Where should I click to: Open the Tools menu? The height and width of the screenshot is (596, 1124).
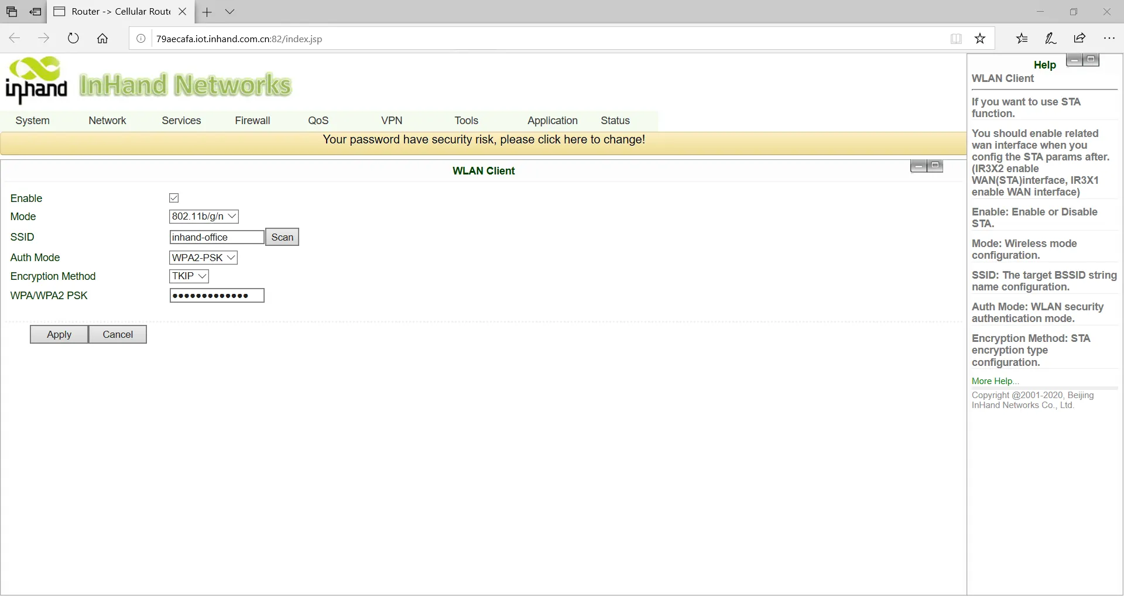467,121
